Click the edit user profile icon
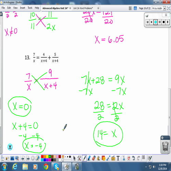The height and width of the screenshot is (171, 171). [150, 158]
